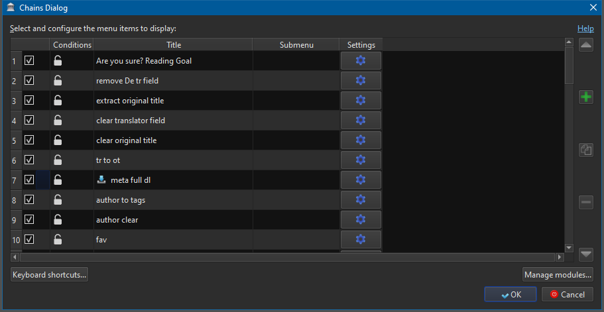Click the download icon beside 'meta full dl'
This screenshot has height=312, width=604.
coord(101,180)
